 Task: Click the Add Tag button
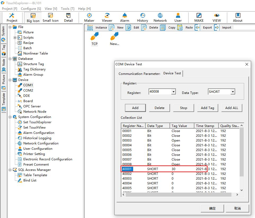coord(207,108)
